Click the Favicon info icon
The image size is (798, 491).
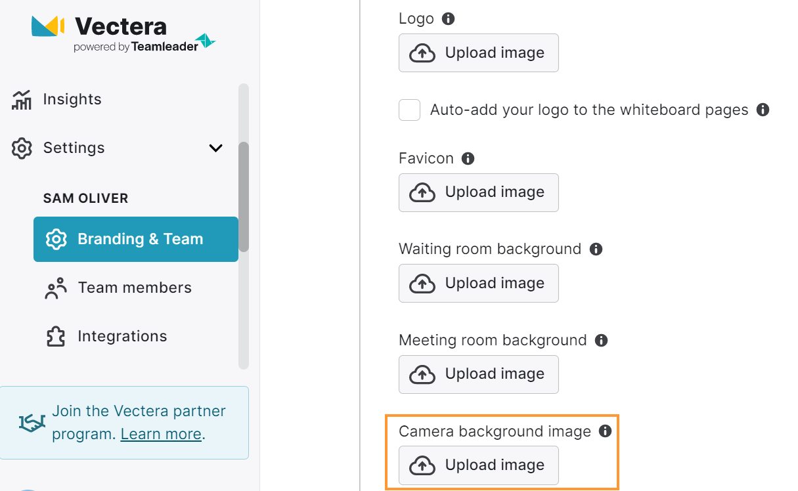(x=468, y=158)
